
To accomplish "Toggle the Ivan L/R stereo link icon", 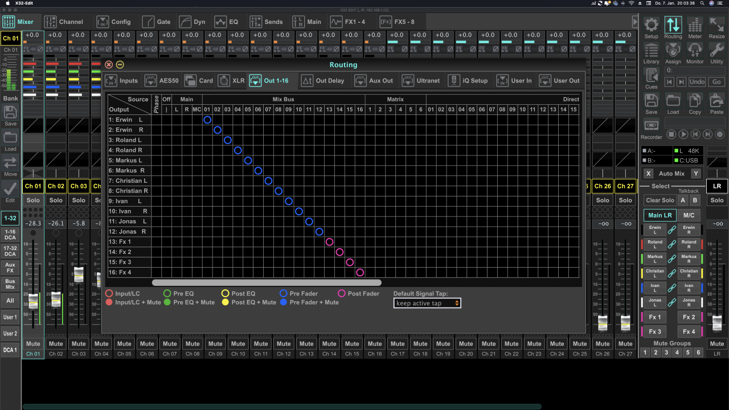I will [672, 288].
